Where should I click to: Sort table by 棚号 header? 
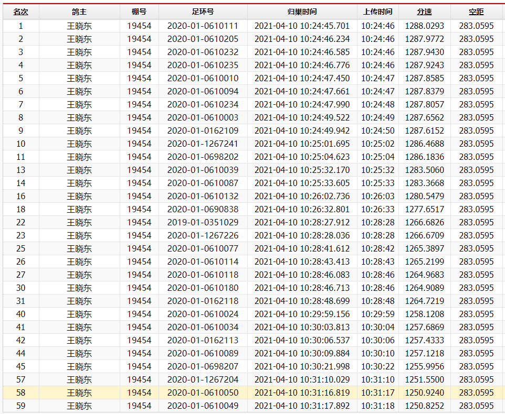139,12
